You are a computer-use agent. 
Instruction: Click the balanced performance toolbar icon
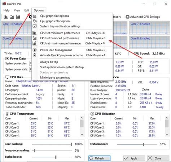point(12,17)
